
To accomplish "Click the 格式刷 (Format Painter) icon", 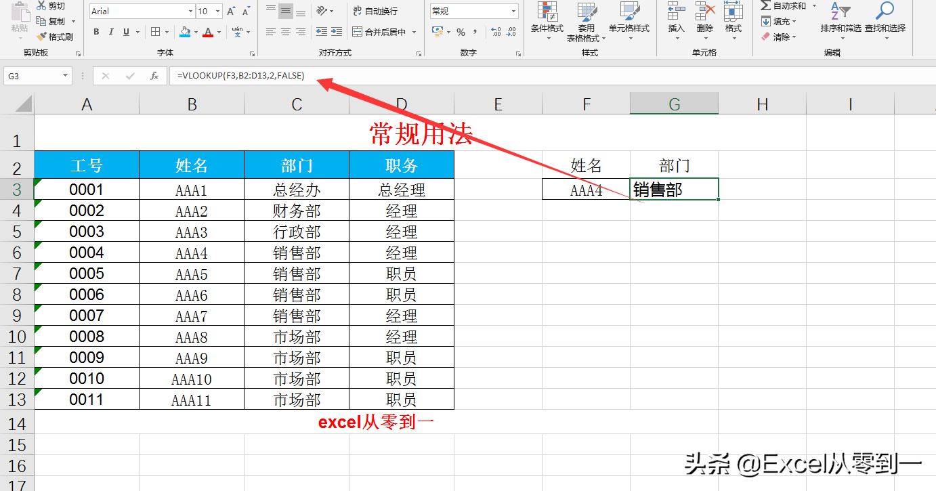I will 51,35.
